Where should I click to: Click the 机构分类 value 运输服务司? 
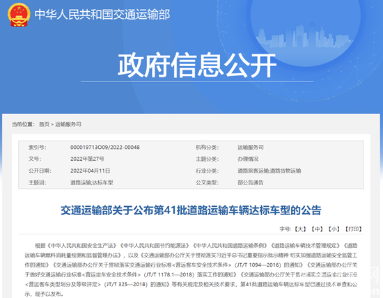251,148
